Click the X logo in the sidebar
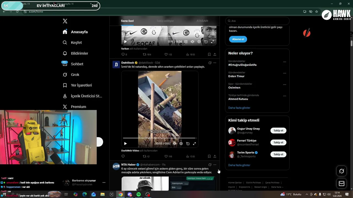Viewport: 353px width, 198px height. pos(65,21)
